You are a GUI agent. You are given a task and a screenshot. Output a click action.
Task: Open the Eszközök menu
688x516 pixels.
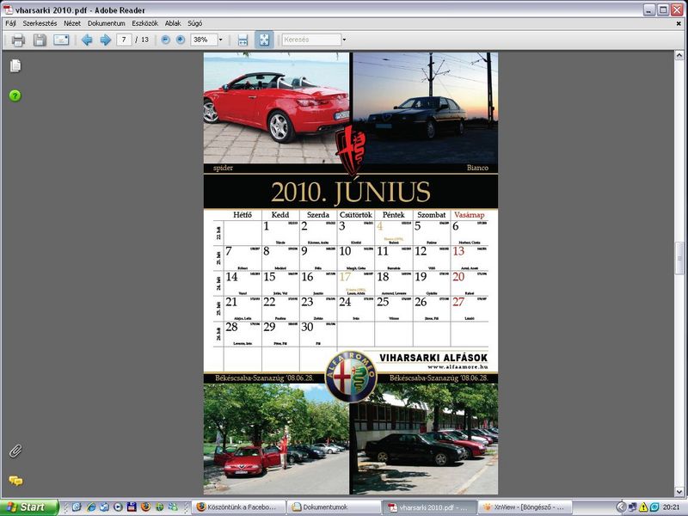[144, 23]
